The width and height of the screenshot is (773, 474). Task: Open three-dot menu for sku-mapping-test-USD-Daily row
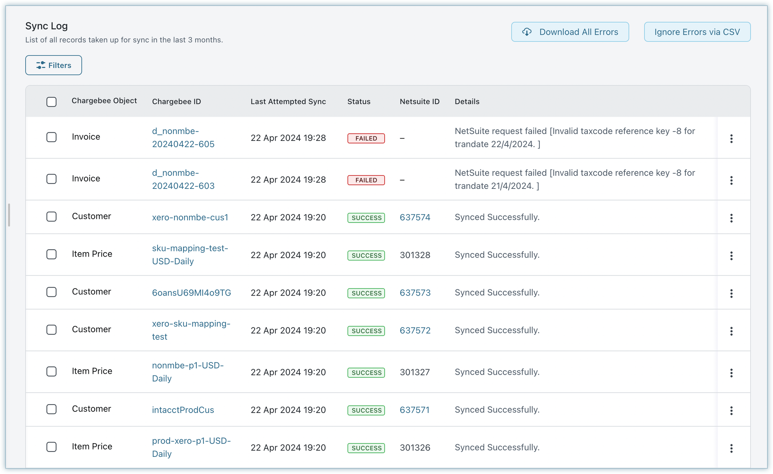pos(731,256)
